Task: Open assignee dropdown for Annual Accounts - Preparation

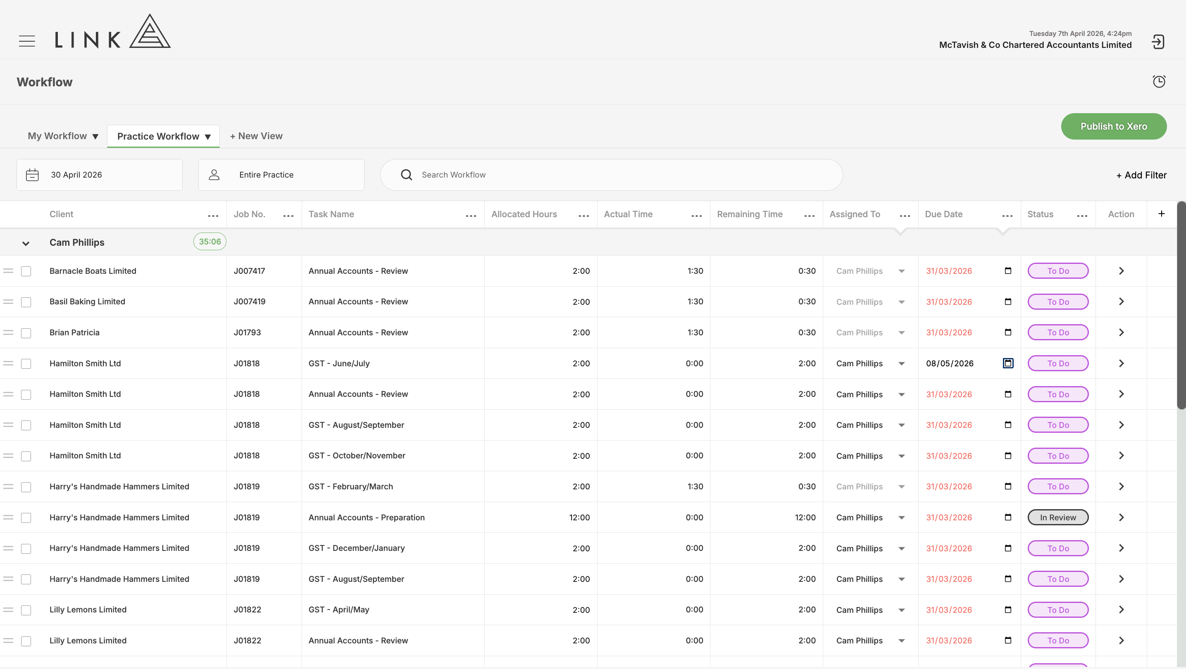Action: coord(901,517)
